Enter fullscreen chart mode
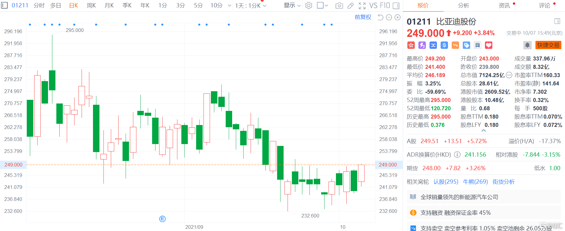The height and width of the screenshot is (231, 565). 362,6
